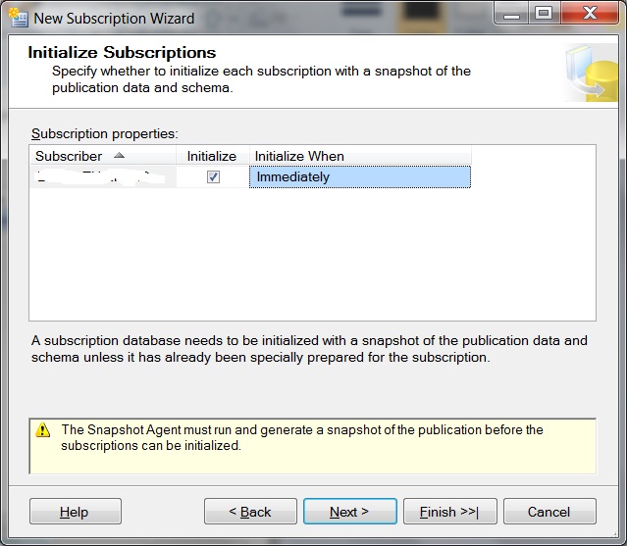Open the Immediately Initialize When dropdown
The height and width of the screenshot is (546, 627).
[360, 177]
